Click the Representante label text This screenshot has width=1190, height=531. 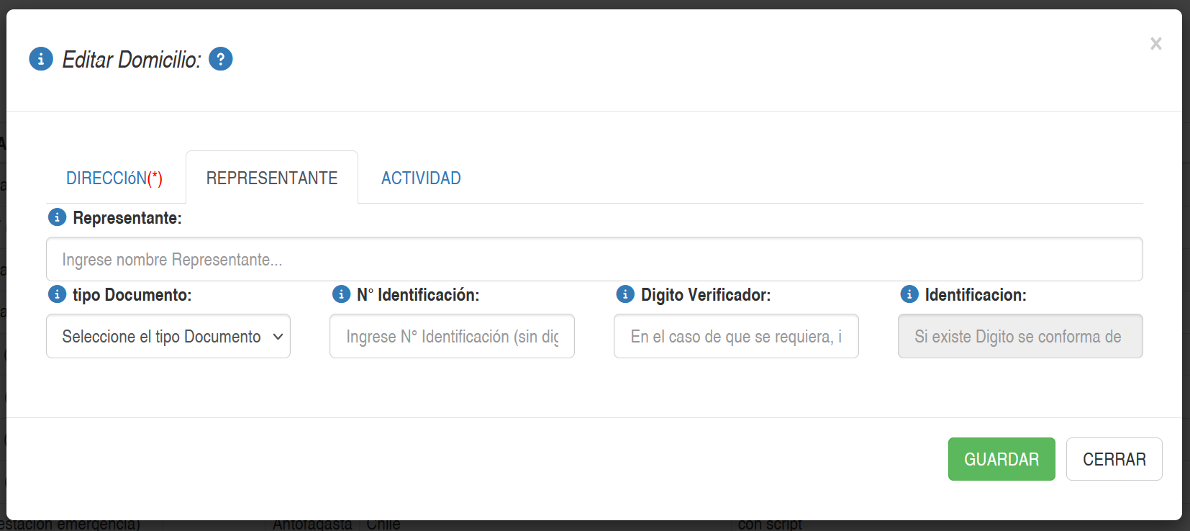(127, 218)
